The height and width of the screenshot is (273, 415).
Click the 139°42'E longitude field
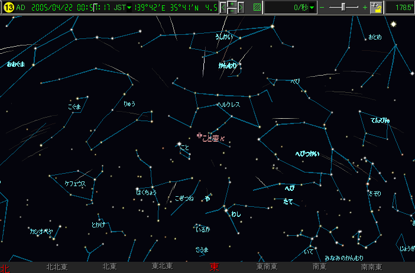pos(151,8)
